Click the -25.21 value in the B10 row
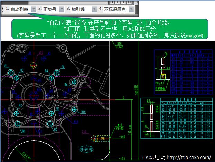 [183, 137]
